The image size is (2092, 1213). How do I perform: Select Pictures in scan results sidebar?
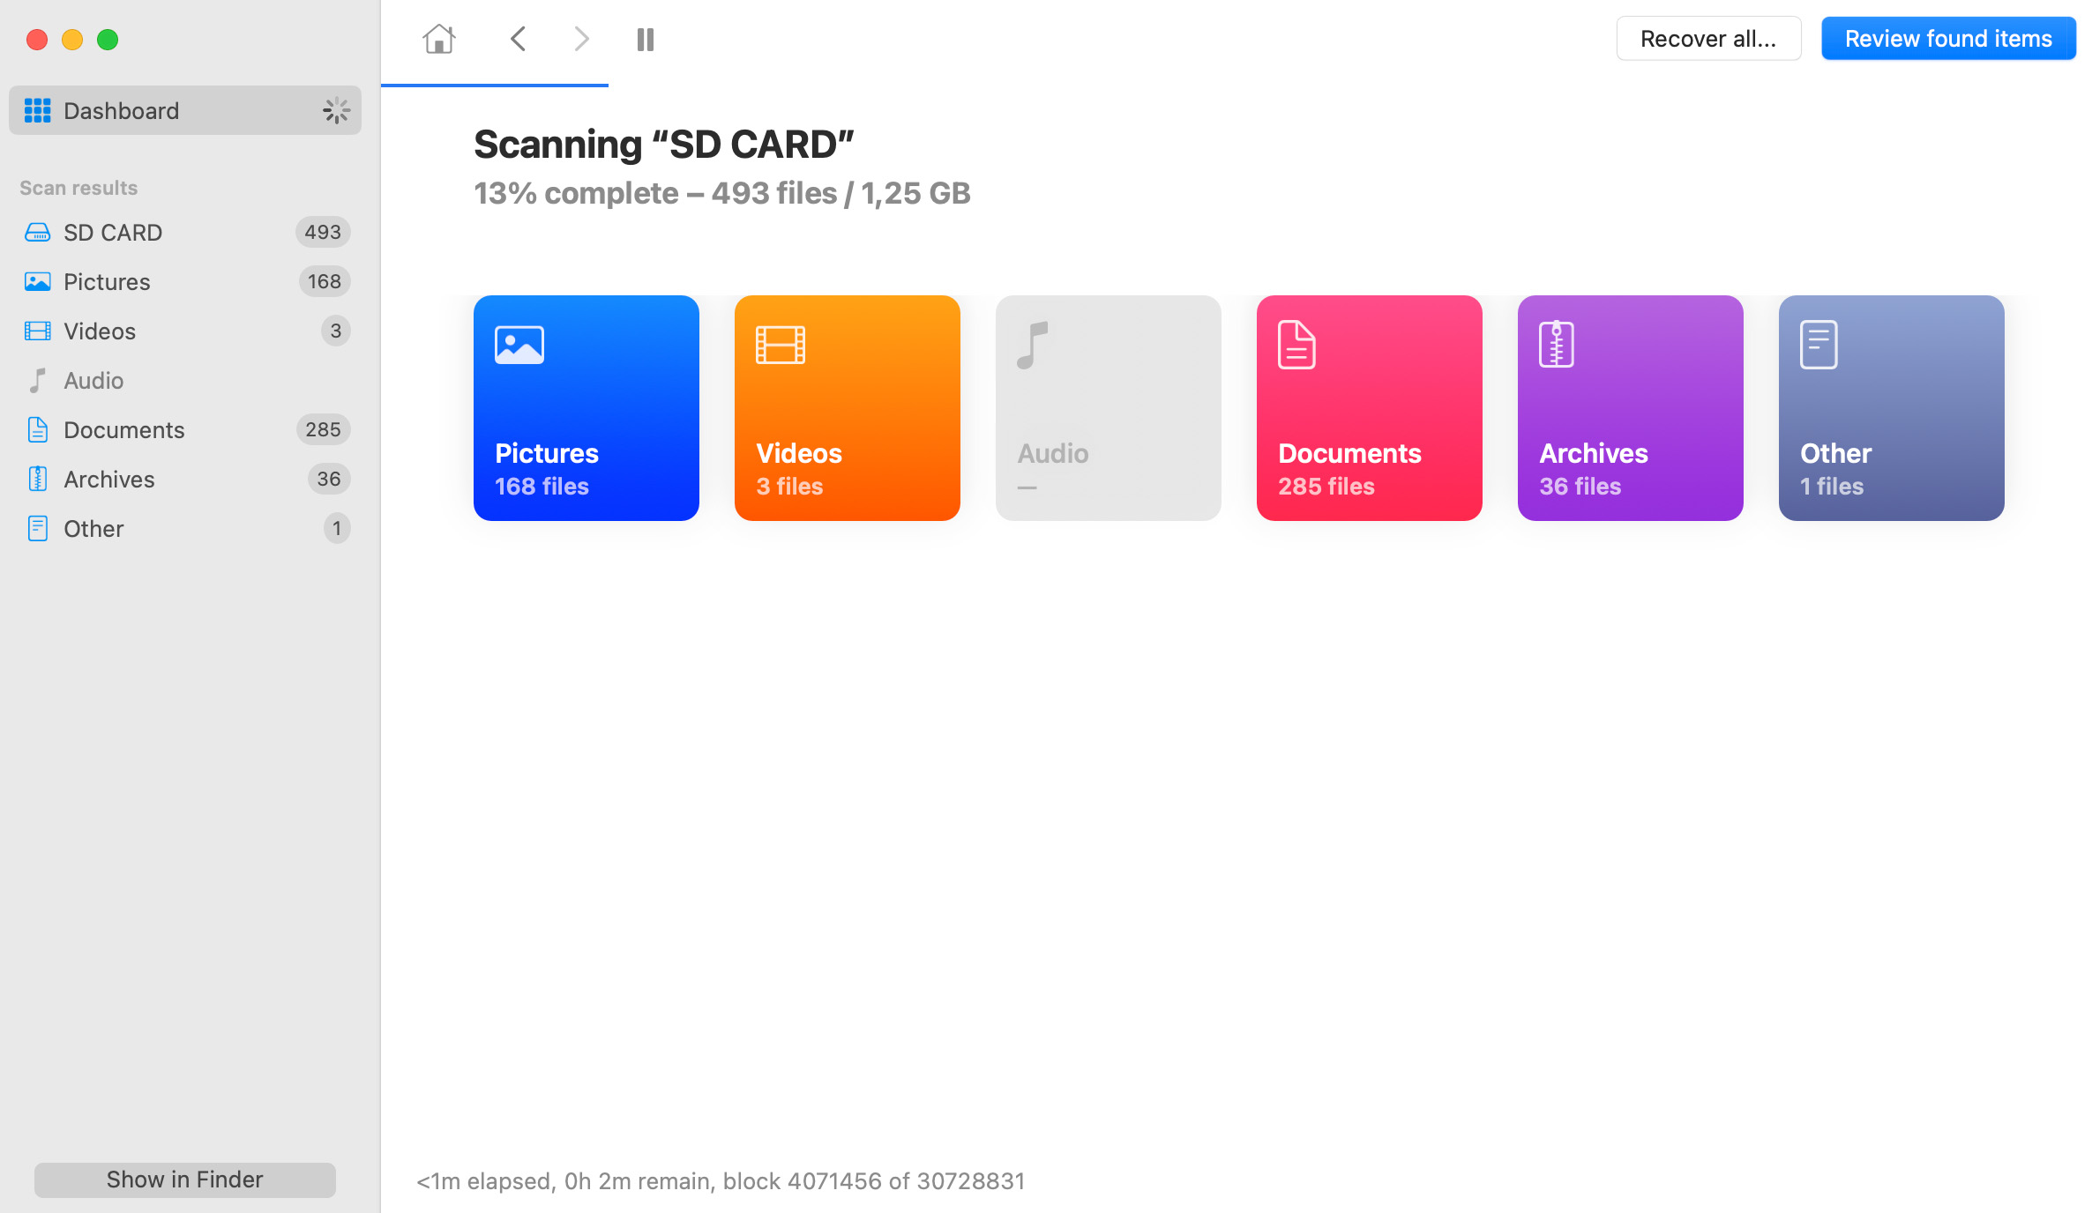[107, 281]
